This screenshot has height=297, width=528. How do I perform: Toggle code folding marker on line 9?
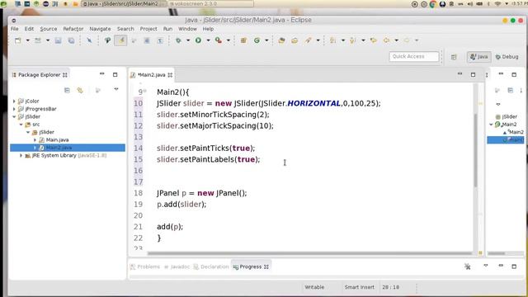[145, 91]
